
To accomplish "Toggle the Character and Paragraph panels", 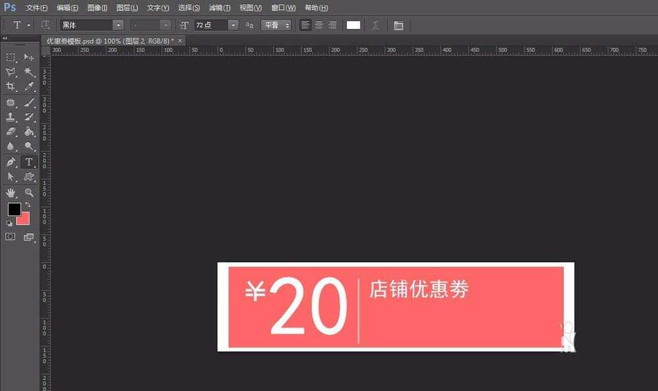I will [x=399, y=25].
